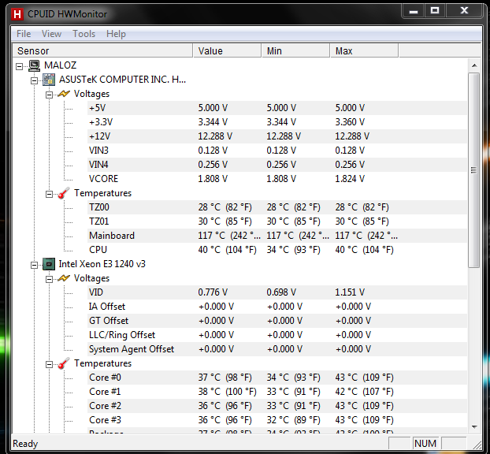Screen dimensions: 490x454
Task: Click the 1.151 V max of VID
Action: coord(350,292)
